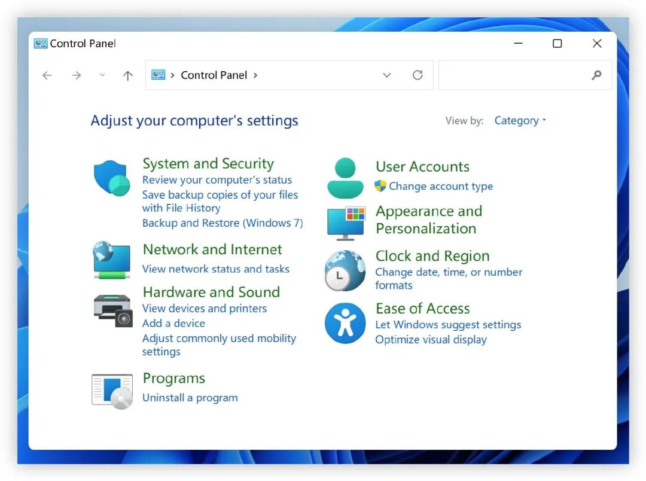Click the Control Panel icon in the address bar
Image resolution: width=646 pixels, height=481 pixels.
[x=159, y=75]
